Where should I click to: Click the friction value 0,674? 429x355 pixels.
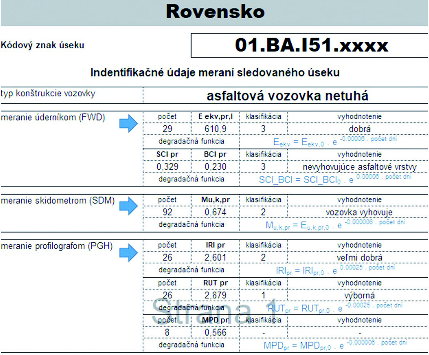[x=215, y=213]
